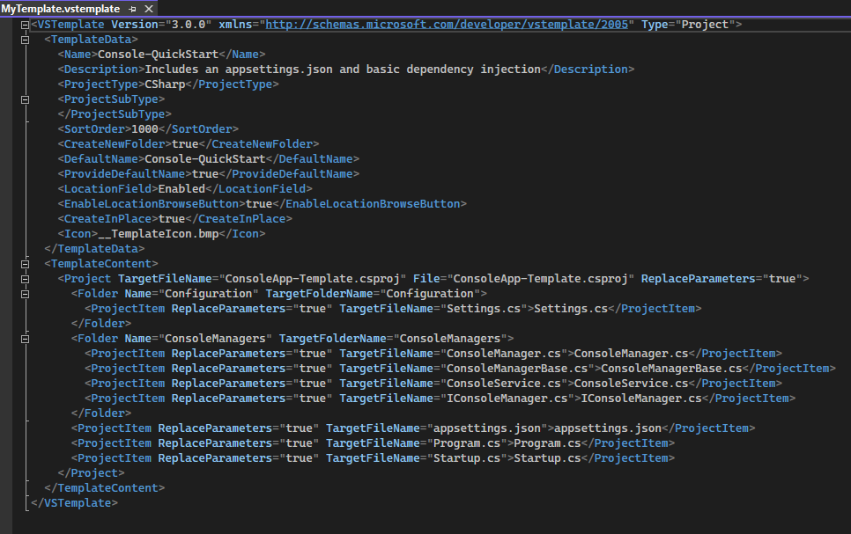Image resolution: width=851 pixels, height=534 pixels.
Task: Collapse the VSTemplate root element
Action: [25, 25]
